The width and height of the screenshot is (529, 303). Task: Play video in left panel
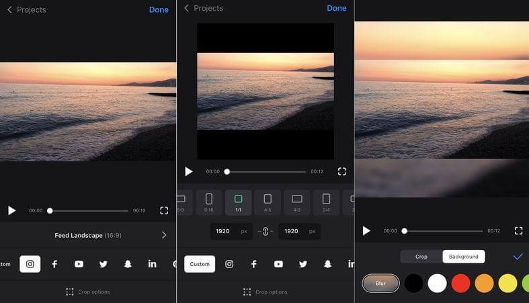click(12, 211)
